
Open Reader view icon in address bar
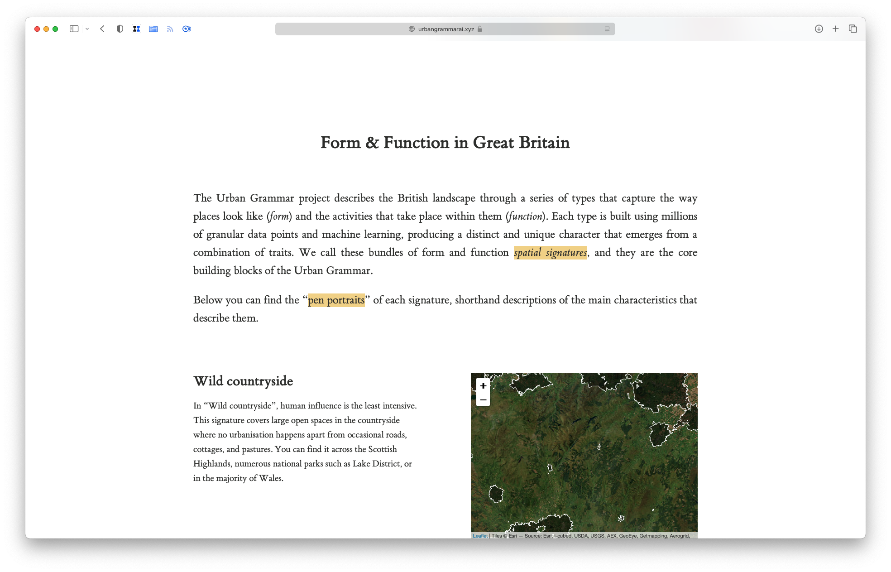[607, 29]
